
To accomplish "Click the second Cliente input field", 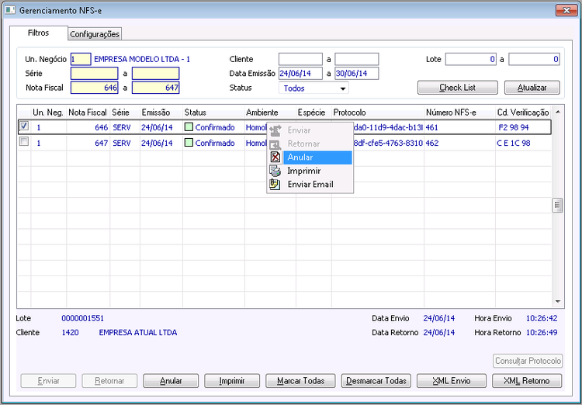I will tap(357, 59).
